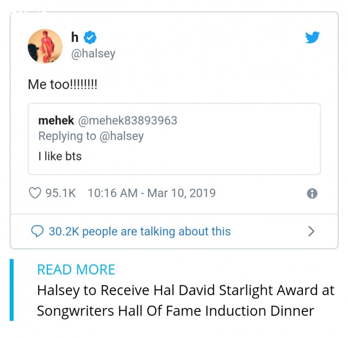Open the quoted "I like bts" tweet

174,139
